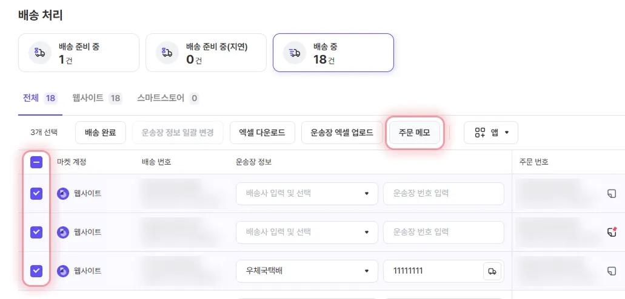Image resolution: width=625 pixels, height=299 pixels.
Task: Click the tracking number input in the second row
Action: click(443, 232)
